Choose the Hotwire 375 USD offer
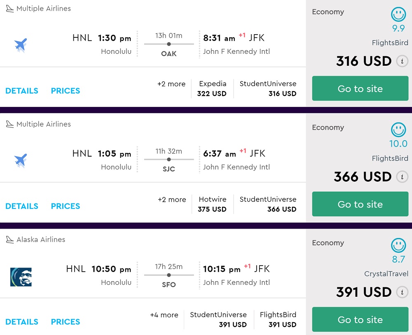The height and width of the screenshot is (335, 412). 212,204
